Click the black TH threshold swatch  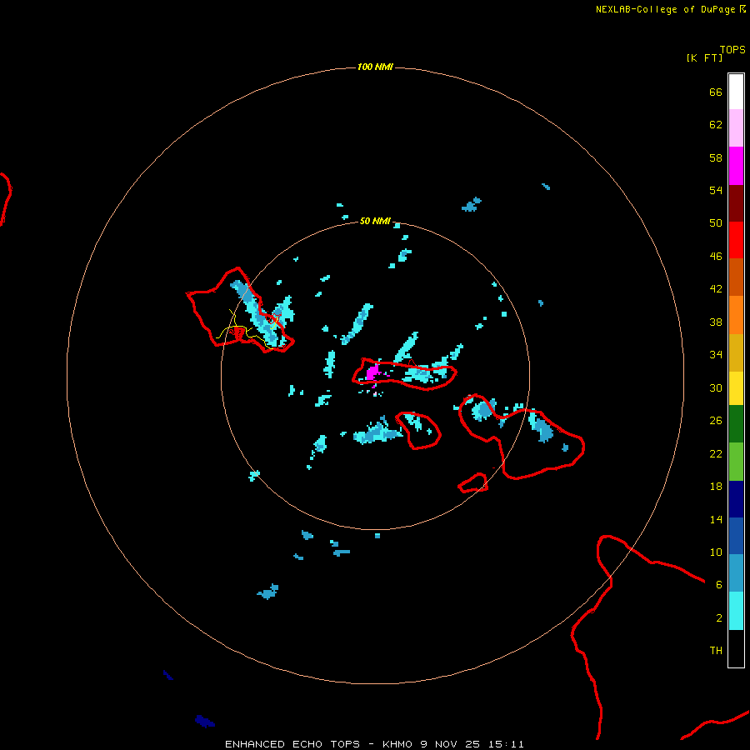[x=736, y=648]
